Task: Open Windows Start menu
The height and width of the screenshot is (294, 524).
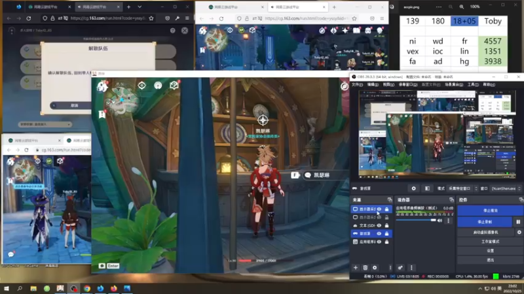Action: click(x=7, y=288)
